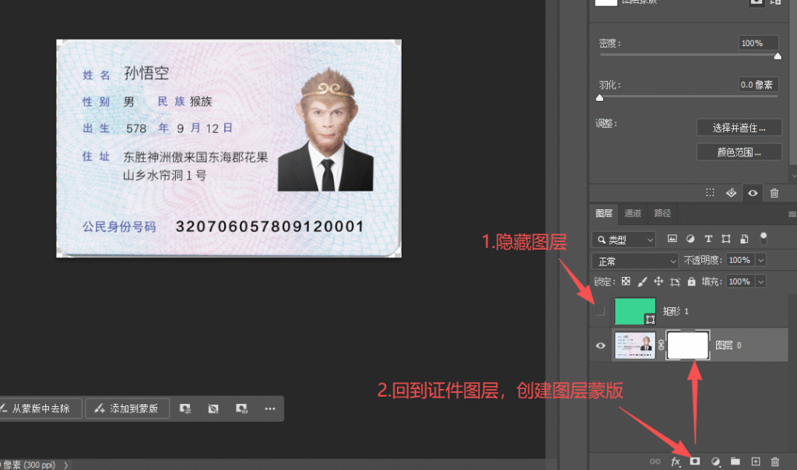Click the 选择并遮住 button
Viewport: 797px width, 470px height.
point(739,128)
